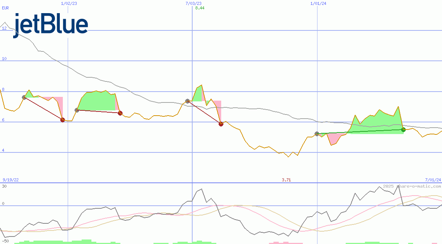
Task: Select the gray entry marker on the 1/01/24 line
Action: [x=317, y=134]
